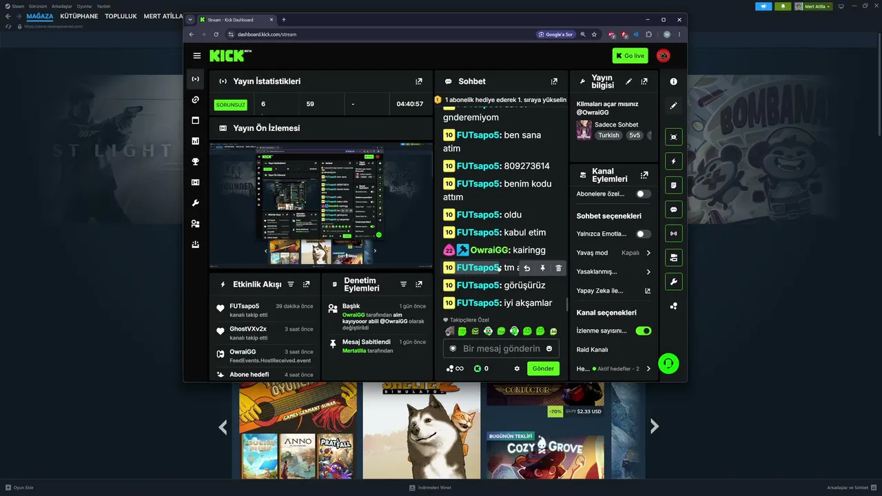The height and width of the screenshot is (496, 882).
Task: Click the chat bubble icon in right rail
Action: pyautogui.click(x=673, y=209)
